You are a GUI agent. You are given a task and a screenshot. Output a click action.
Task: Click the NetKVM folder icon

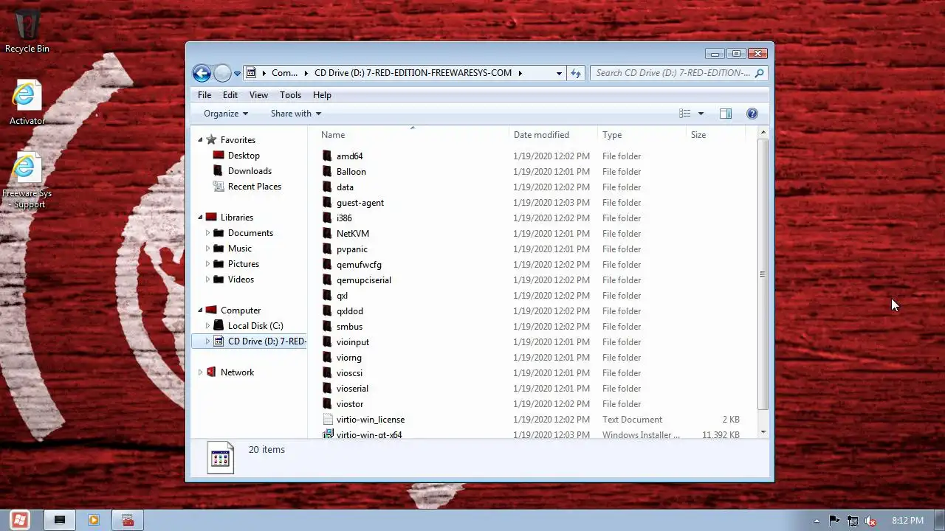click(x=328, y=233)
